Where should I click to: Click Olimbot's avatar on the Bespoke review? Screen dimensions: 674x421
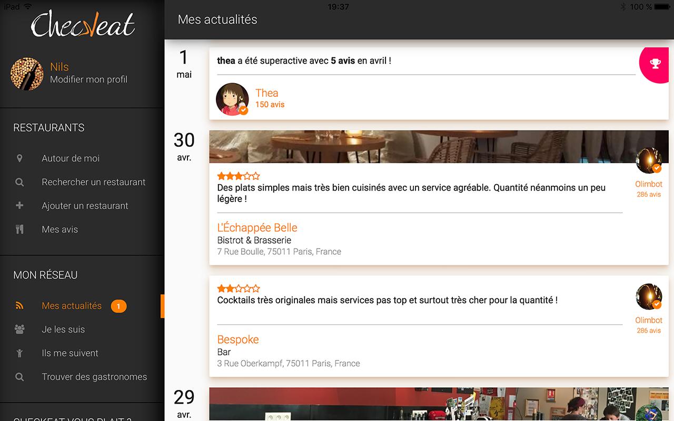(x=649, y=297)
